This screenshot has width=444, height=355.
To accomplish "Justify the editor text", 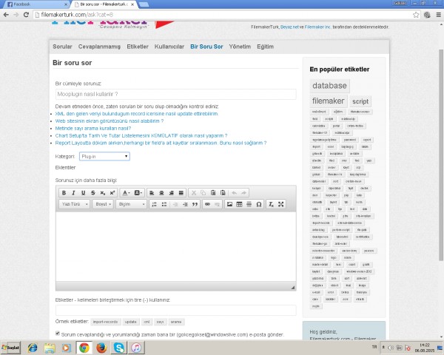I will [181, 193].
